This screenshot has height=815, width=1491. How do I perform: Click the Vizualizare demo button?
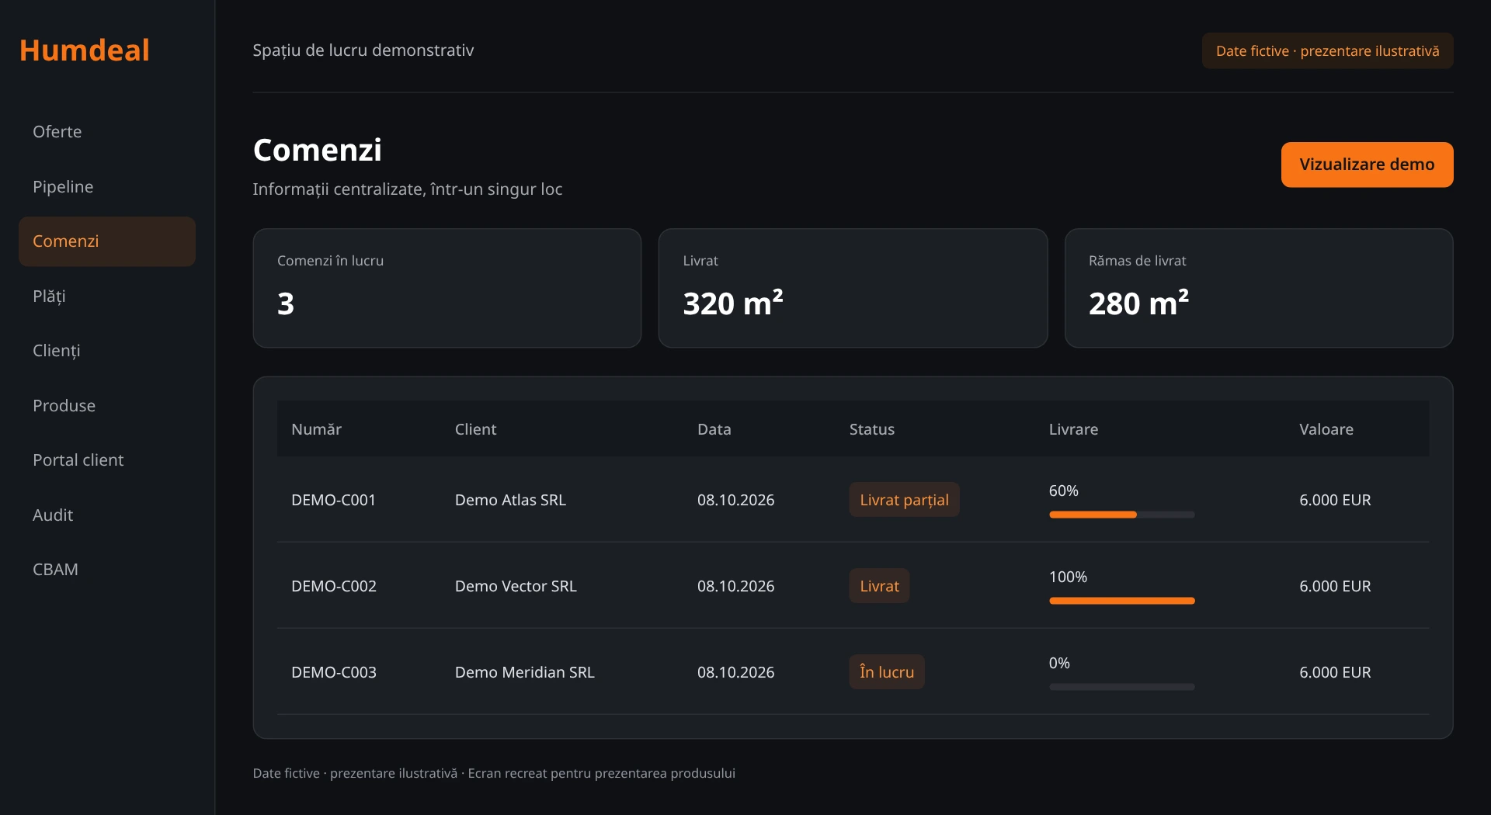[1367, 165]
